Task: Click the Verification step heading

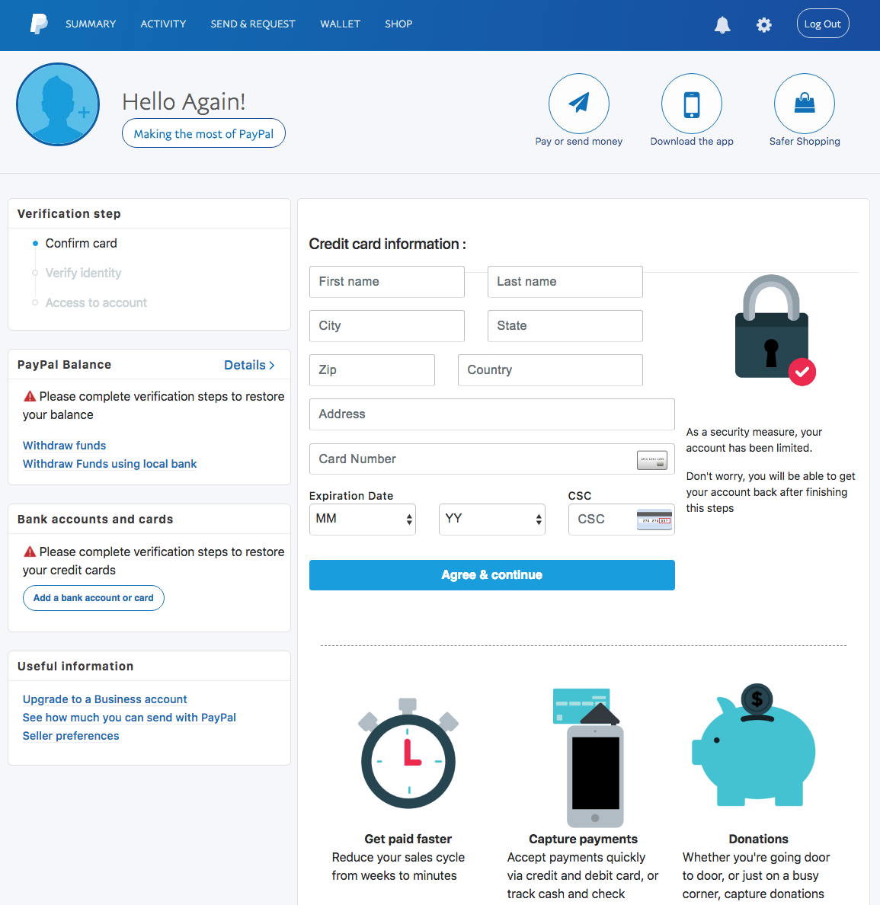Action: (x=69, y=213)
